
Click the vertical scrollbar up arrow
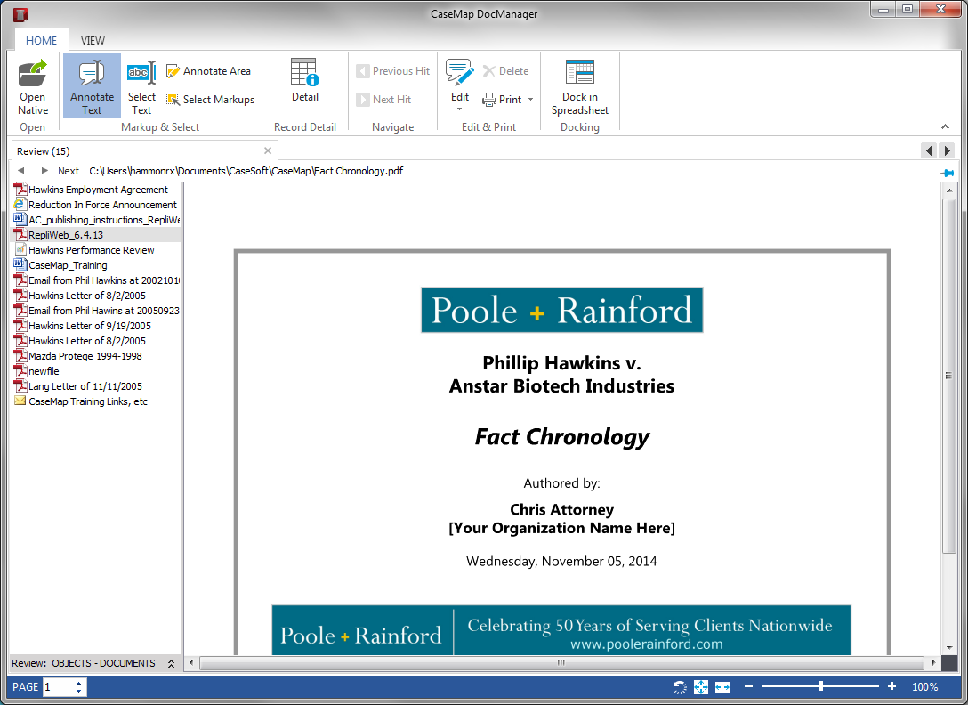pyautogui.click(x=948, y=190)
